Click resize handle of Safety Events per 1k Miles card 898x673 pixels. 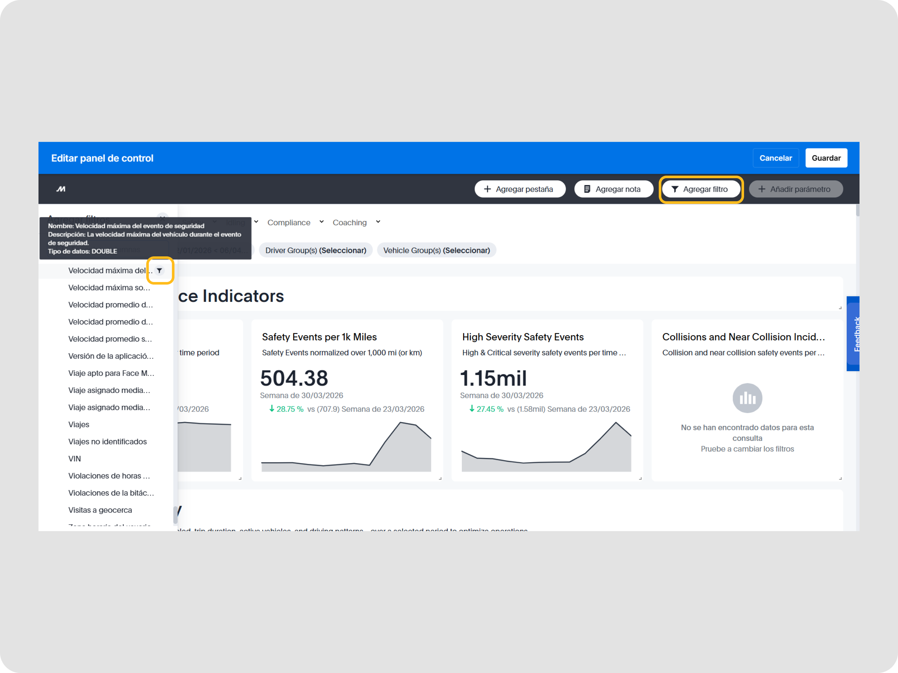click(440, 479)
